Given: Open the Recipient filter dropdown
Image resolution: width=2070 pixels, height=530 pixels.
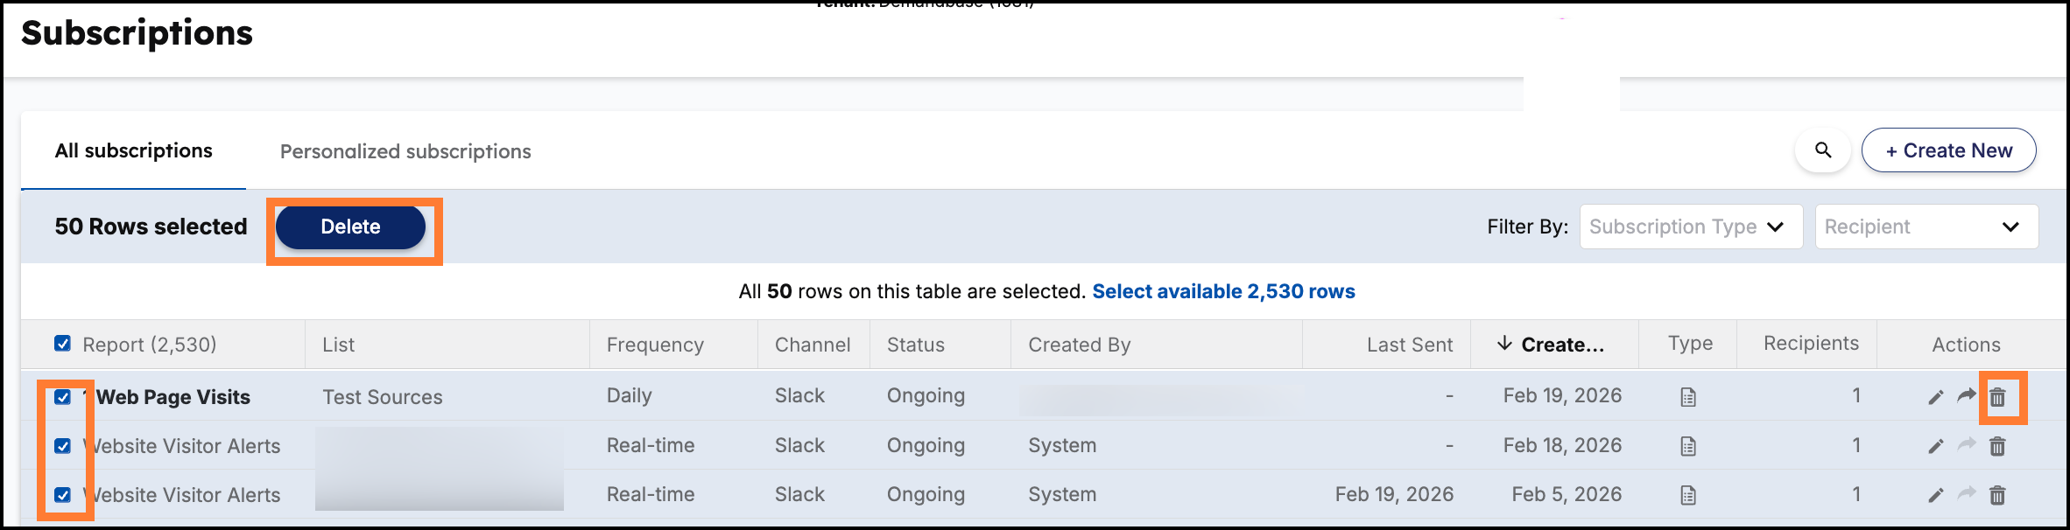Looking at the screenshot, I should (x=1926, y=227).
